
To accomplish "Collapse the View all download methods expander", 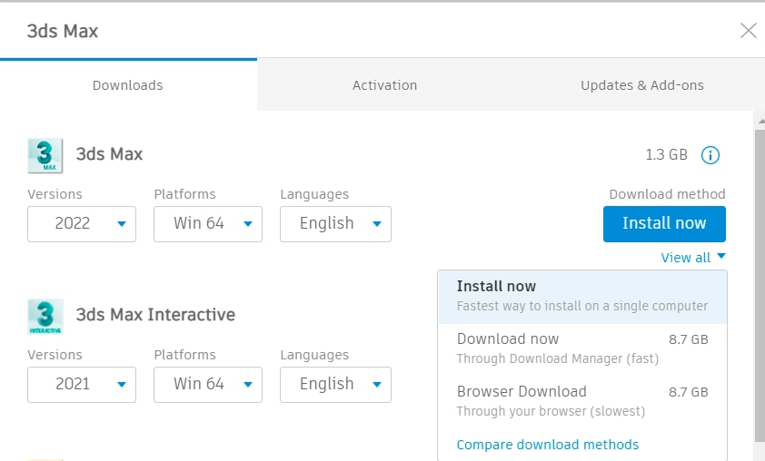I will click(693, 258).
